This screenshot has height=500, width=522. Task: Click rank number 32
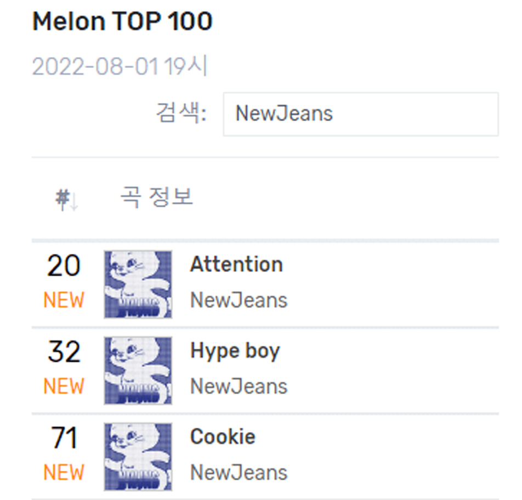point(64,352)
